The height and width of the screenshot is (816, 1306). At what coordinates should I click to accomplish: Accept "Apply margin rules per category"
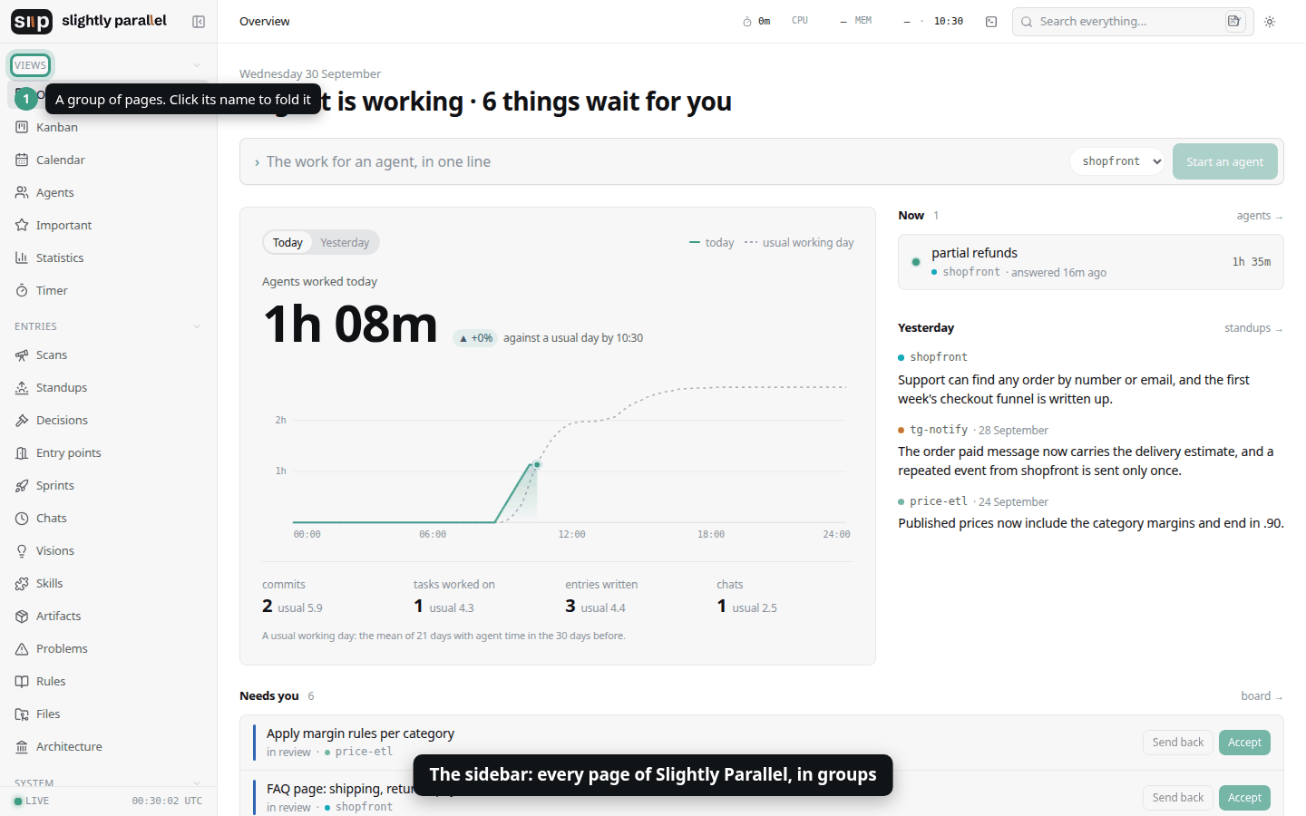point(1244,743)
